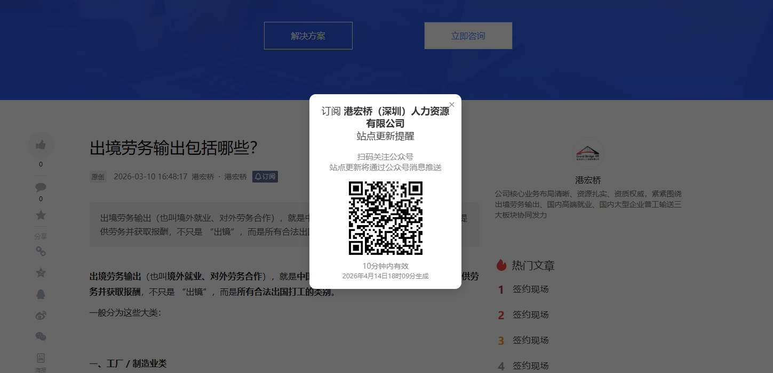Open the Grand Bridge HR logo avatar
Screen dimensions: 773x373
pyautogui.click(x=588, y=155)
